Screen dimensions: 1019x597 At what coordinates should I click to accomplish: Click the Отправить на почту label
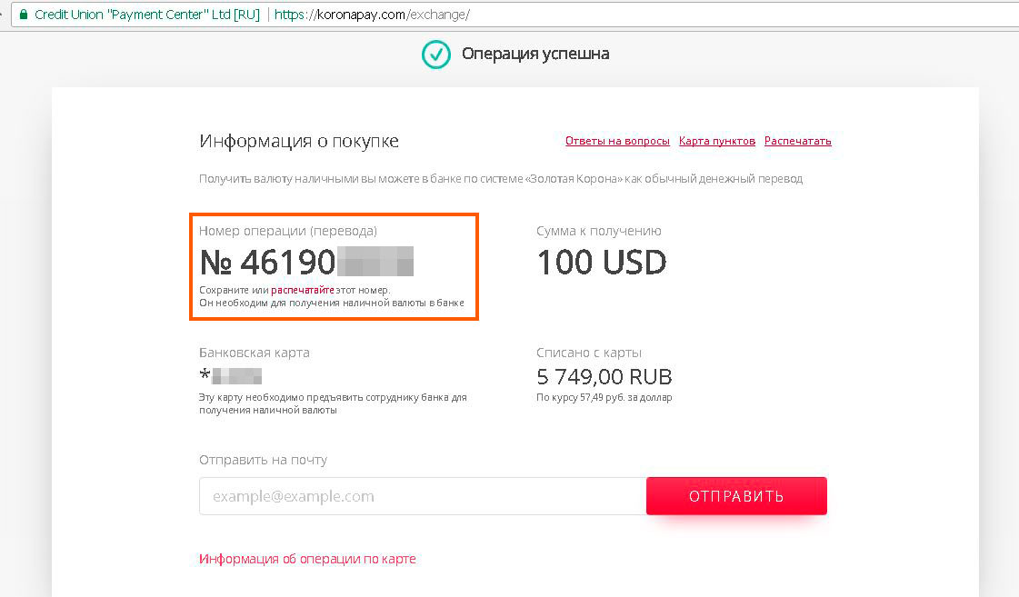(264, 460)
